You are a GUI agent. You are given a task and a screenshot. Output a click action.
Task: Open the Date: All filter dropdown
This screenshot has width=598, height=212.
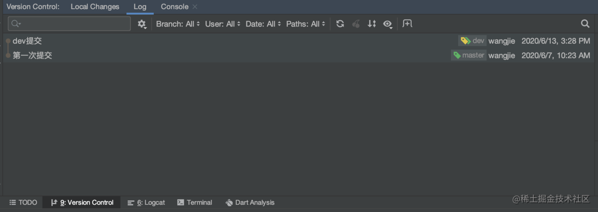(x=263, y=24)
